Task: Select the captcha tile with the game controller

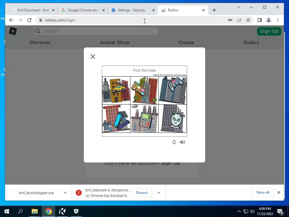Action: point(172,90)
